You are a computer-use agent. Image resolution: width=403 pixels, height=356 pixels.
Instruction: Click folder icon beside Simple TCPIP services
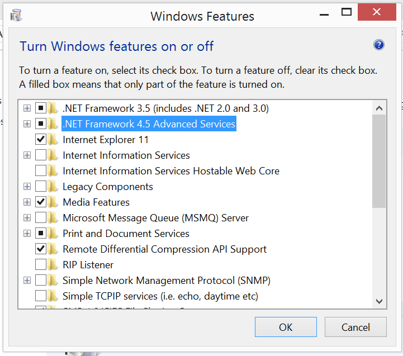tap(53, 296)
